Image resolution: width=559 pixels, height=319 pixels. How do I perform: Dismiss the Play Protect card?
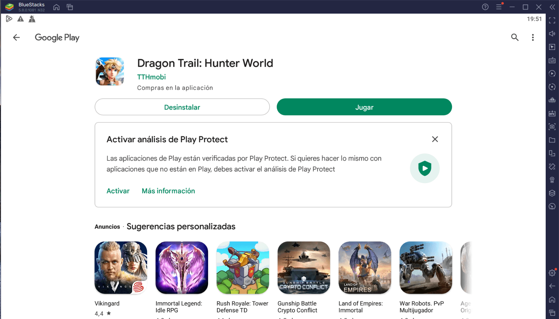click(435, 139)
